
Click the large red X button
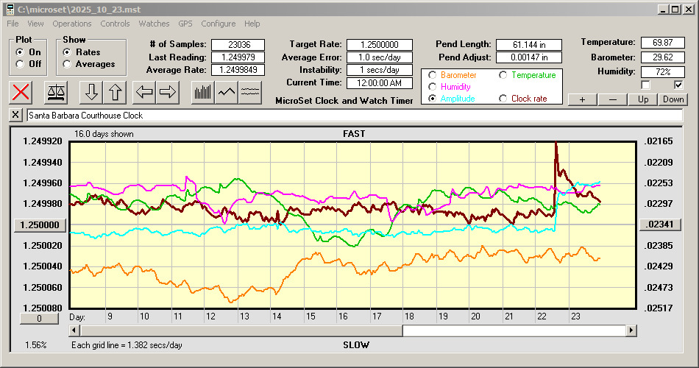21,93
